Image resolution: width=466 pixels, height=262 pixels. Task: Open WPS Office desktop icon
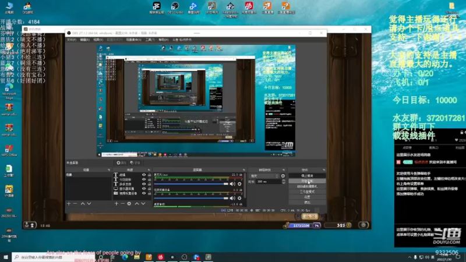pos(9,150)
